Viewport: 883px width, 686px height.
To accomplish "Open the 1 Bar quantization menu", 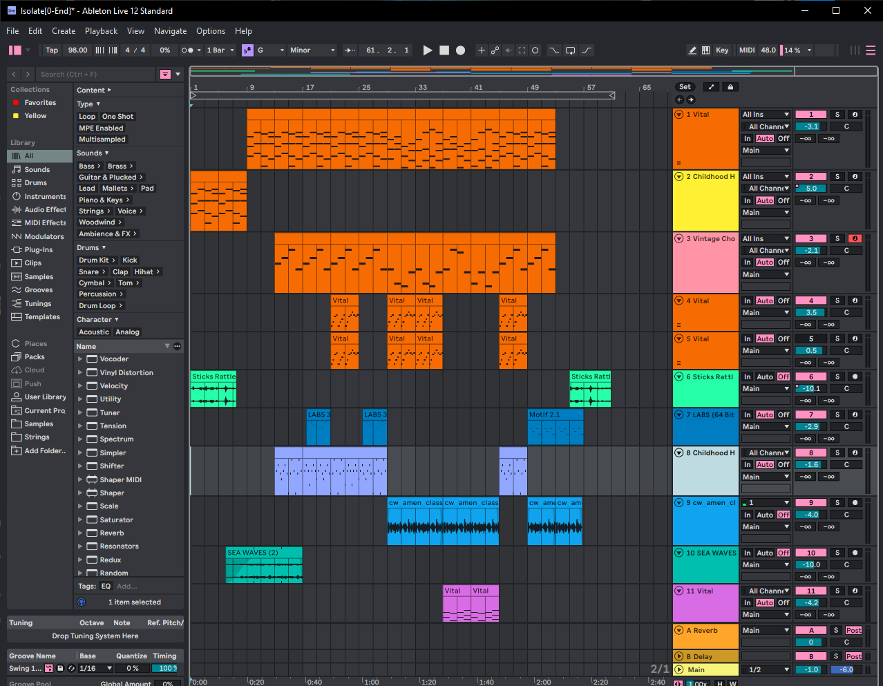I will pyautogui.click(x=221, y=50).
